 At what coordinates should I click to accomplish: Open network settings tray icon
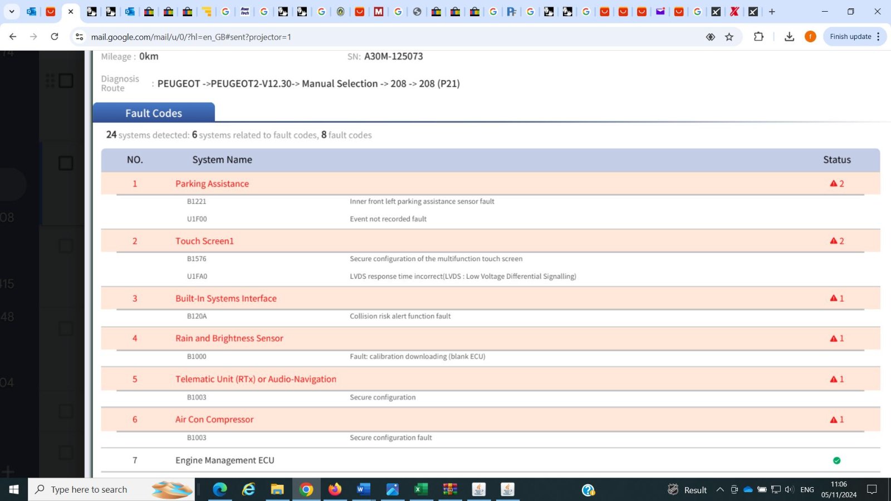[776, 489]
